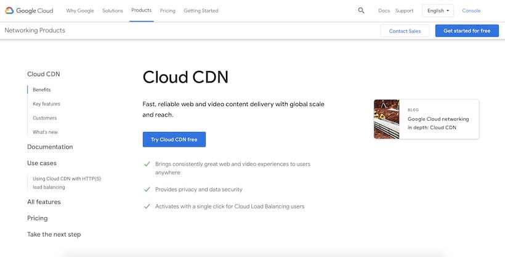505x257 pixels.
Task: Jump to Customers in sidebar
Action: coord(45,118)
